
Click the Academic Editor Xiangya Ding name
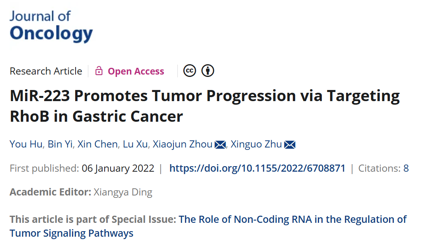click(123, 192)
